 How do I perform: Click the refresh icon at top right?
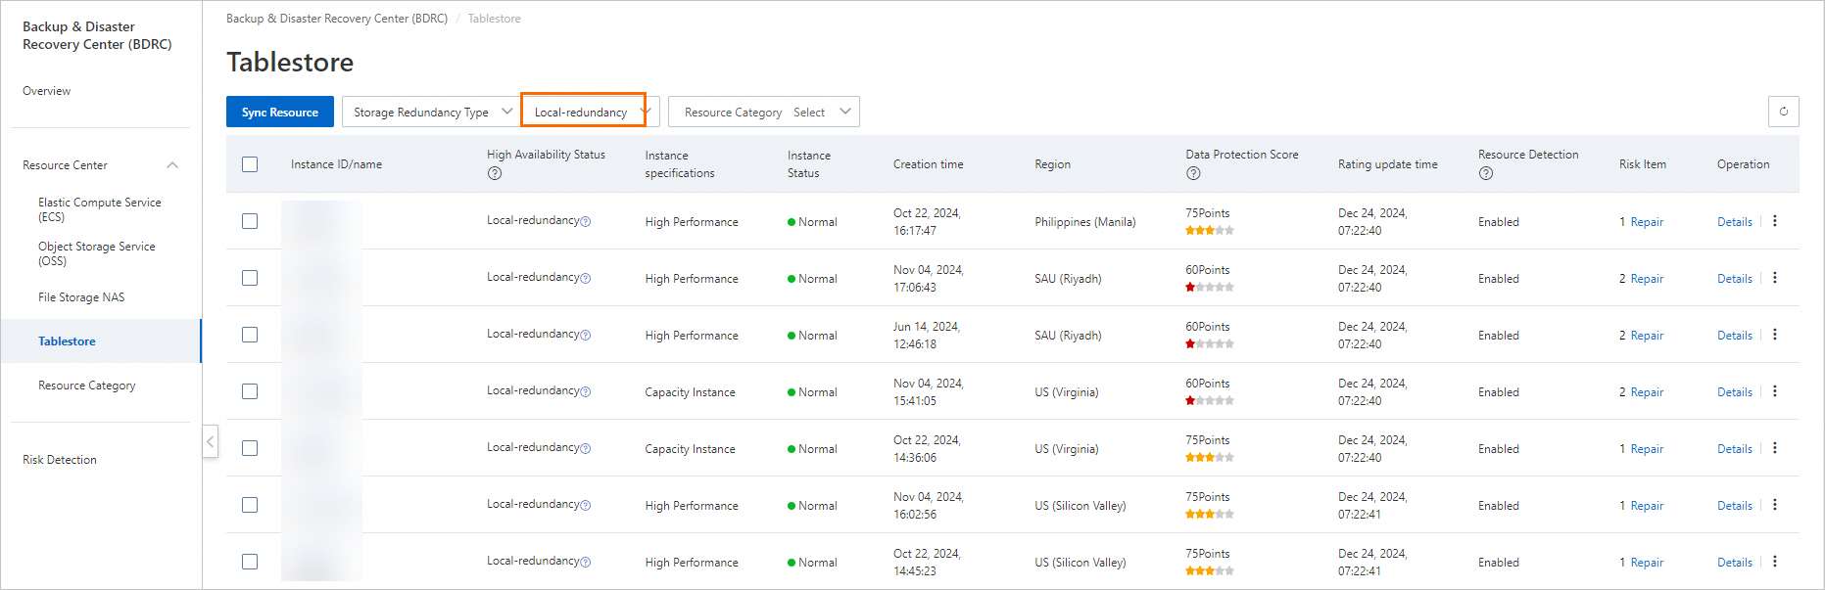coord(1783,112)
